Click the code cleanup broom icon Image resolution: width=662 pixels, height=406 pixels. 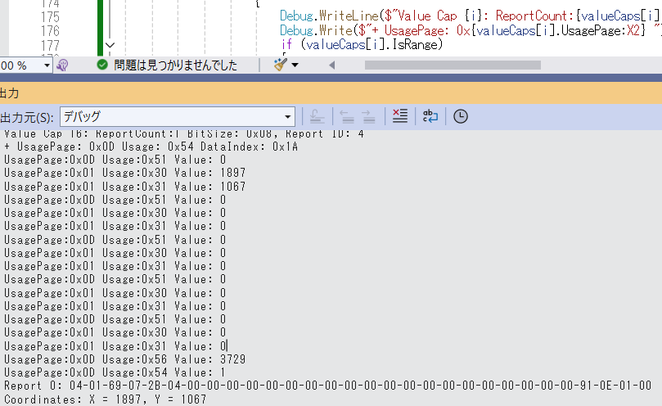click(280, 65)
